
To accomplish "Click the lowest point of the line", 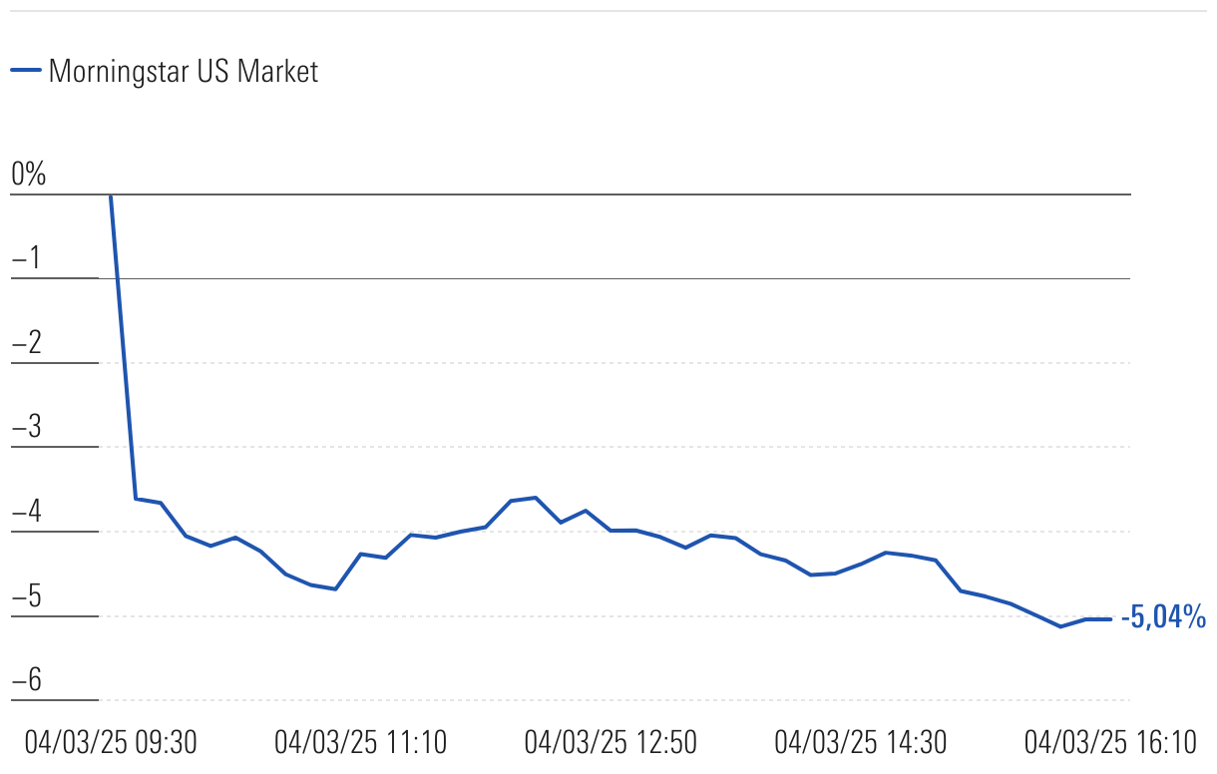I will [1060, 626].
